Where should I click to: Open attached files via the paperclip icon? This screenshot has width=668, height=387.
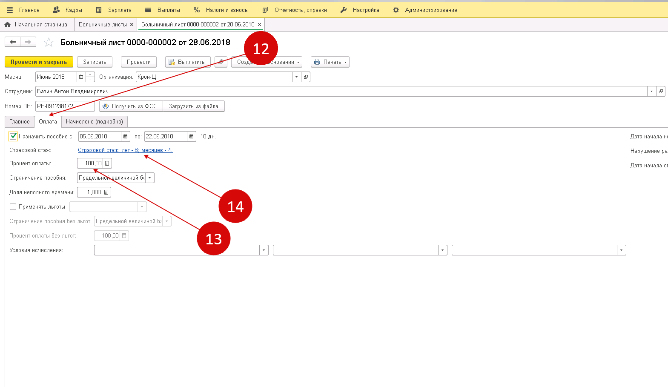point(221,62)
